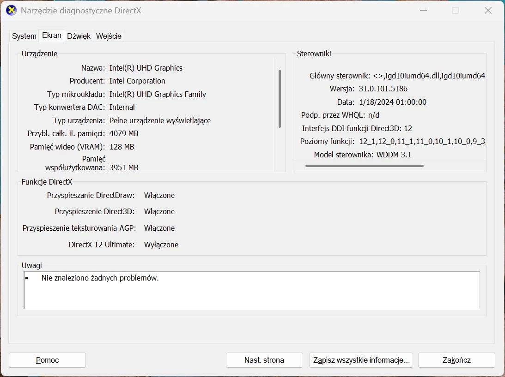The image size is (505, 377).
Task: Click the Intel(R) UHD Graphics device name
Action: (x=146, y=68)
